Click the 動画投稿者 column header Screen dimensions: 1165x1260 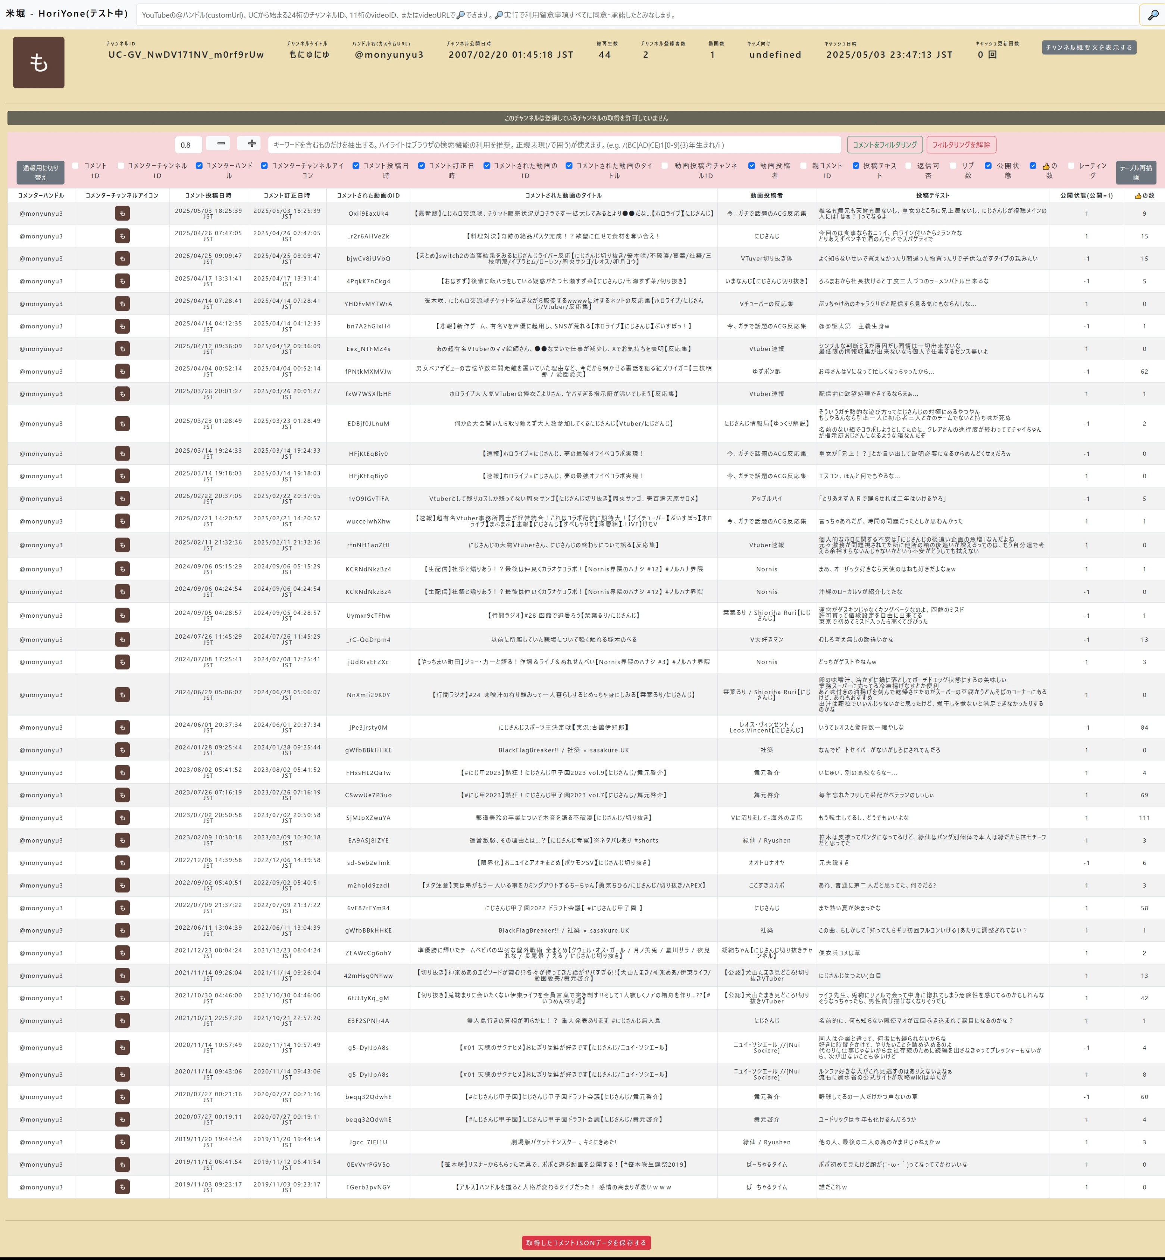767,196
